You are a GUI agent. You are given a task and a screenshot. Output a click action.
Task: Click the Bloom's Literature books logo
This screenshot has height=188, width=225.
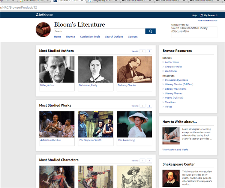(43, 30)
